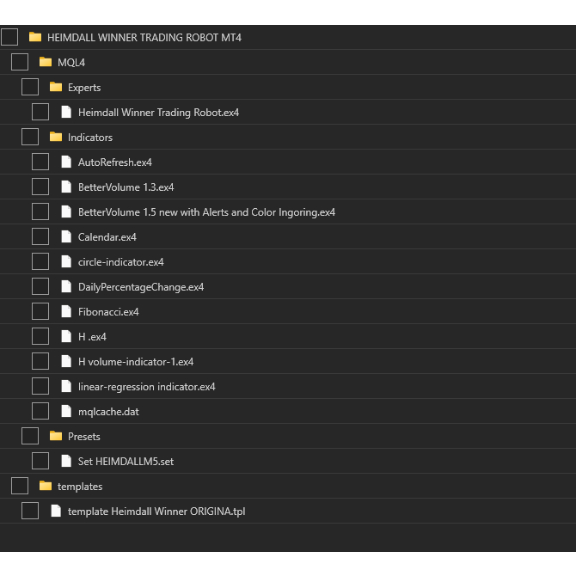Click the Indicators folder icon

click(56, 137)
